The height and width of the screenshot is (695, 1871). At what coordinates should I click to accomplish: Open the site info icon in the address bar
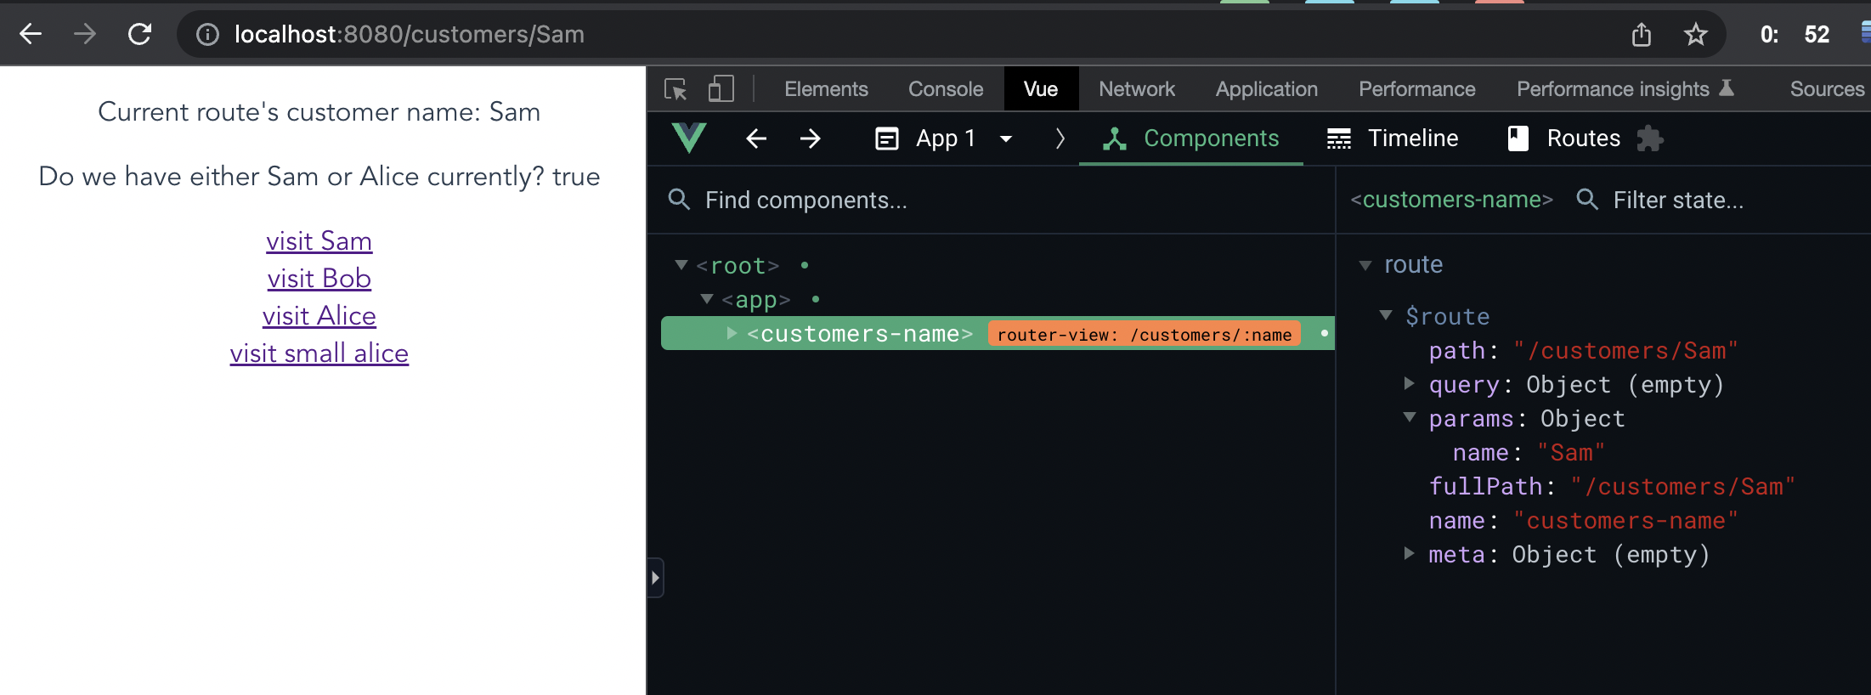point(207,34)
